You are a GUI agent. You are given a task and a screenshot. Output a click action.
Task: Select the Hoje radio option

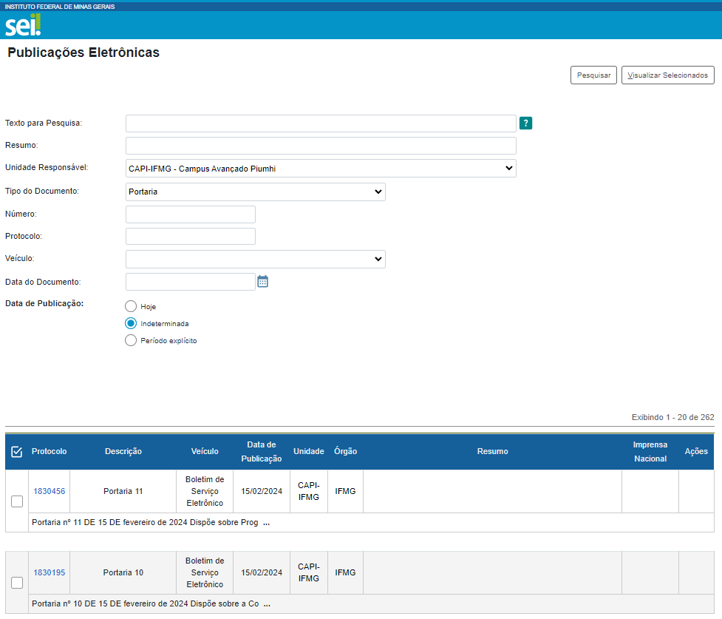pyautogui.click(x=131, y=306)
